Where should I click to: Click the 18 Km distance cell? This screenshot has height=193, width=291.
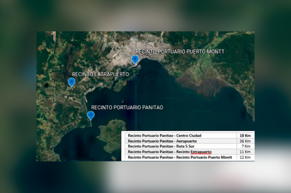pos(245,135)
